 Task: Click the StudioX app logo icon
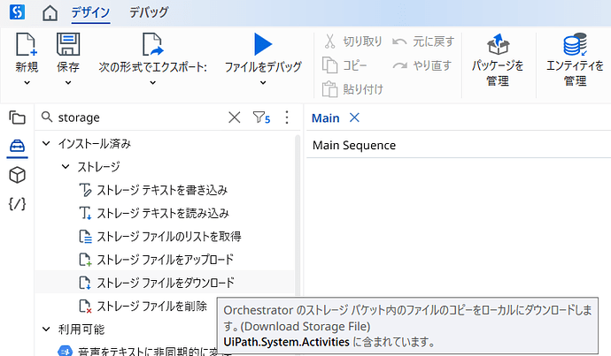(x=17, y=11)
